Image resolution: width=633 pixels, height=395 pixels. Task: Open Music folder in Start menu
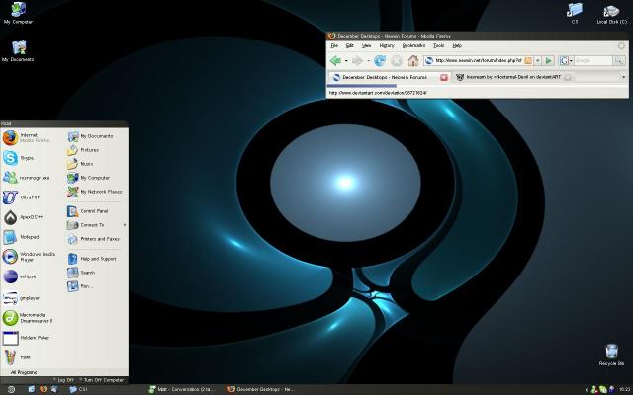(81, 164)
